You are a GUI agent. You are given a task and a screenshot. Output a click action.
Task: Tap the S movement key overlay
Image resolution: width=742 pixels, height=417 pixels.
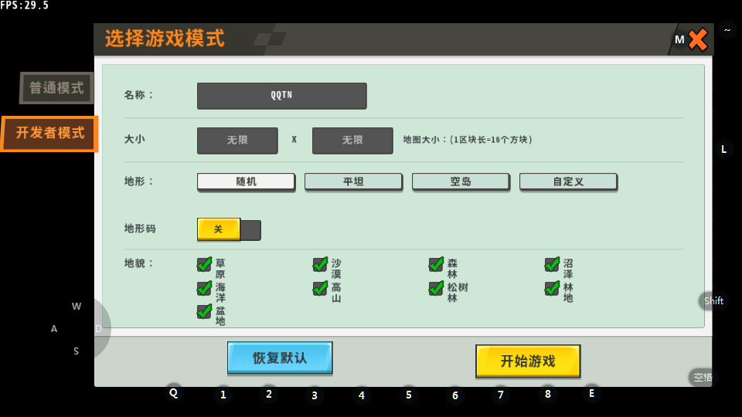77,351
